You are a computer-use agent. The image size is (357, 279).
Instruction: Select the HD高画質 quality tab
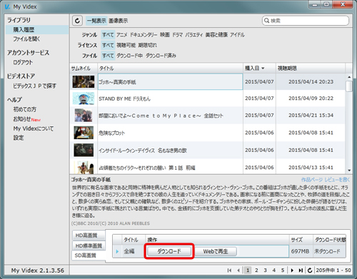coord(89,235)
